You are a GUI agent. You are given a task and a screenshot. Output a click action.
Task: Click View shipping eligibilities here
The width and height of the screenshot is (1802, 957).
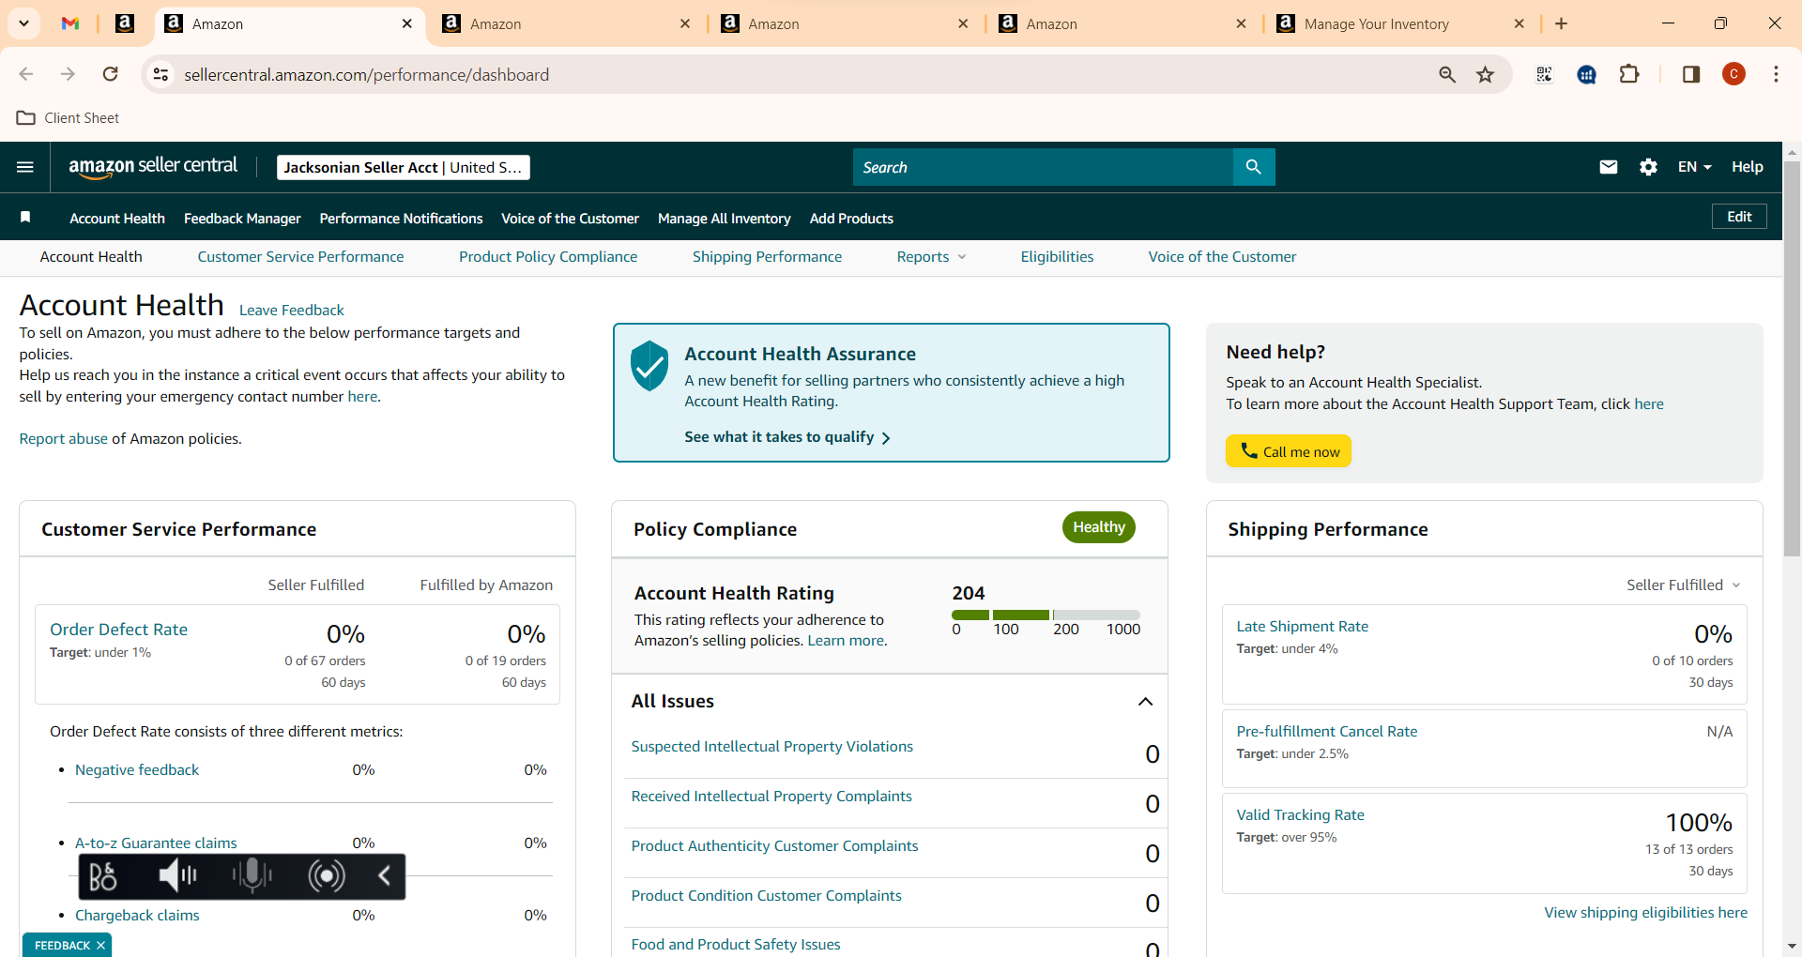tap(1646, 913)
